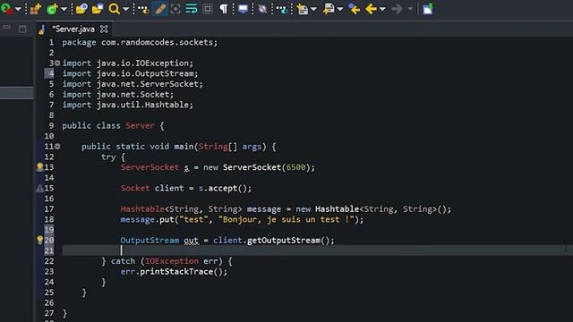Open the Forward history dropdown arrow

click(410, 9)
